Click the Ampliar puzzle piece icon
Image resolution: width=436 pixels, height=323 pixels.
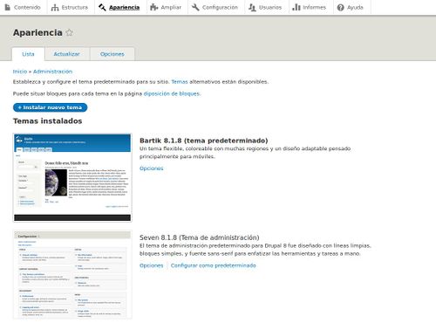(153, 7)
